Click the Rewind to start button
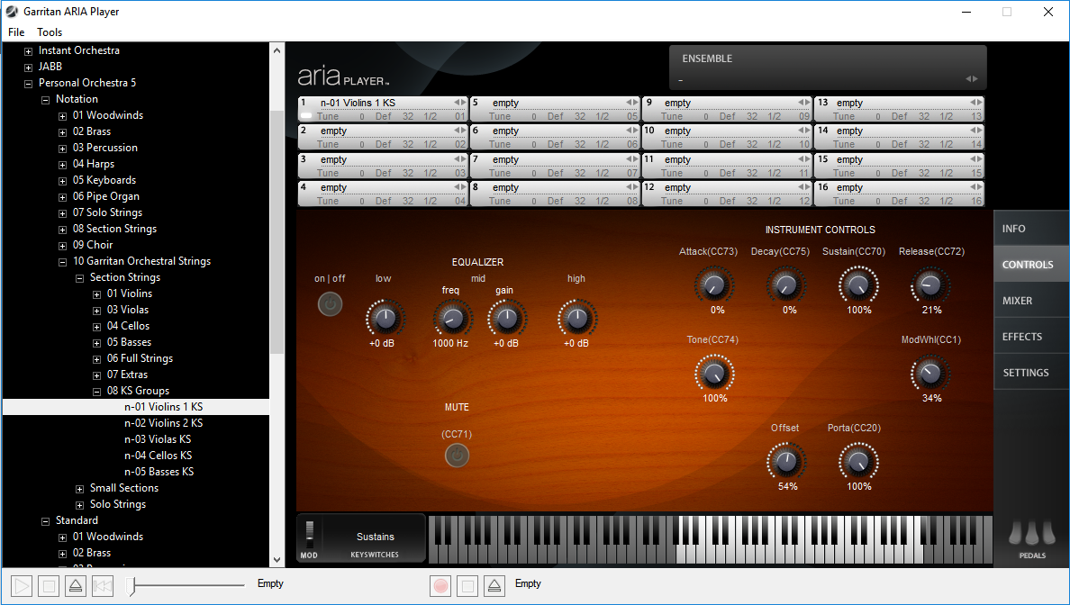The image size is (1070, 605). [x=103, y=586]
